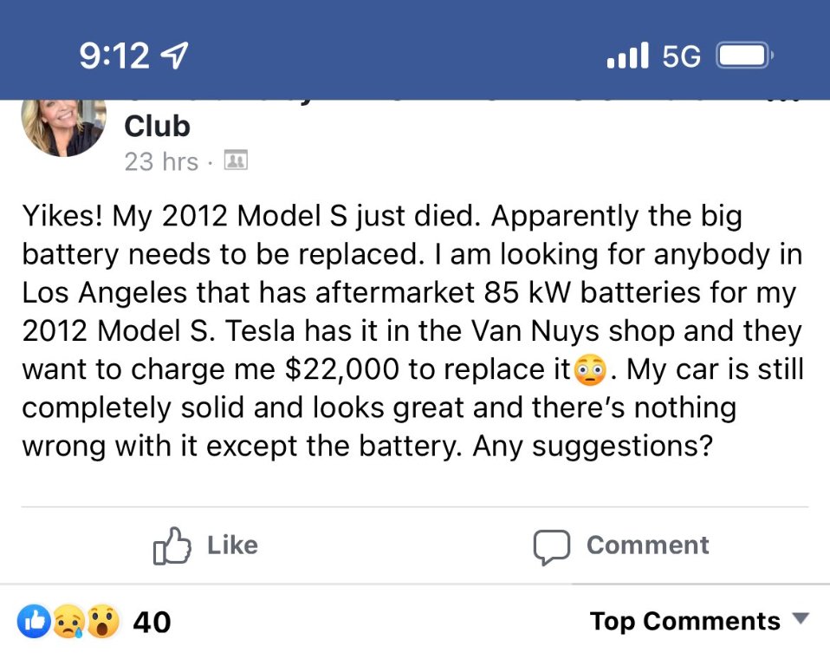Image resolution: width=830 pixels, height=666 pixels.
Task: Tap the battery indicator in status bar
Action: (743, 57)
